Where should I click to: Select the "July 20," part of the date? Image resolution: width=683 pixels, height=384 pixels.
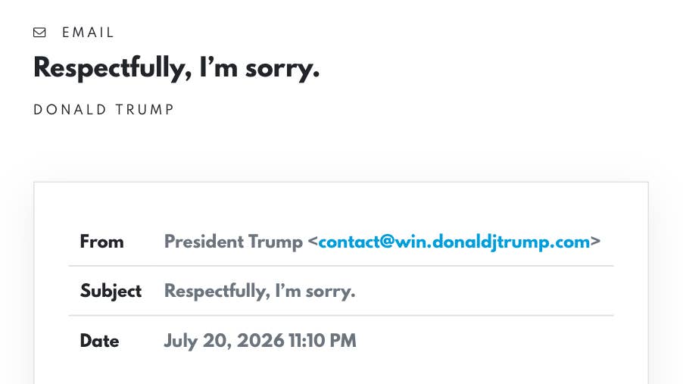click(x=198, y=341)
